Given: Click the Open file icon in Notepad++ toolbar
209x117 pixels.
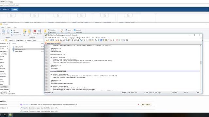Looking at the screenshot, I should [x=48, y=40].
